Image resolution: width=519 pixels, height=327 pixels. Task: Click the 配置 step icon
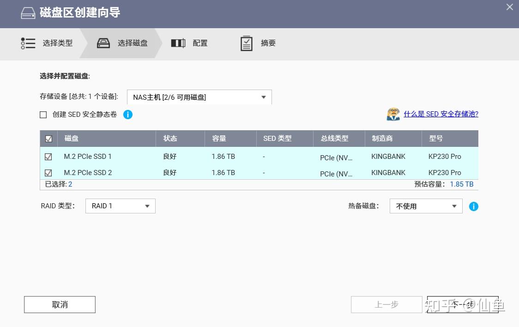(178, 42)
